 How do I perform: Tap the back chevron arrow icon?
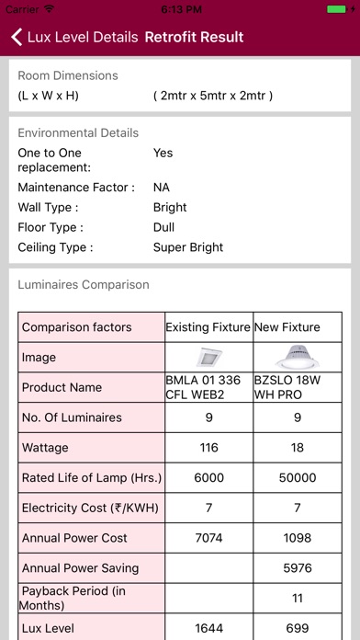coord(17,37)
